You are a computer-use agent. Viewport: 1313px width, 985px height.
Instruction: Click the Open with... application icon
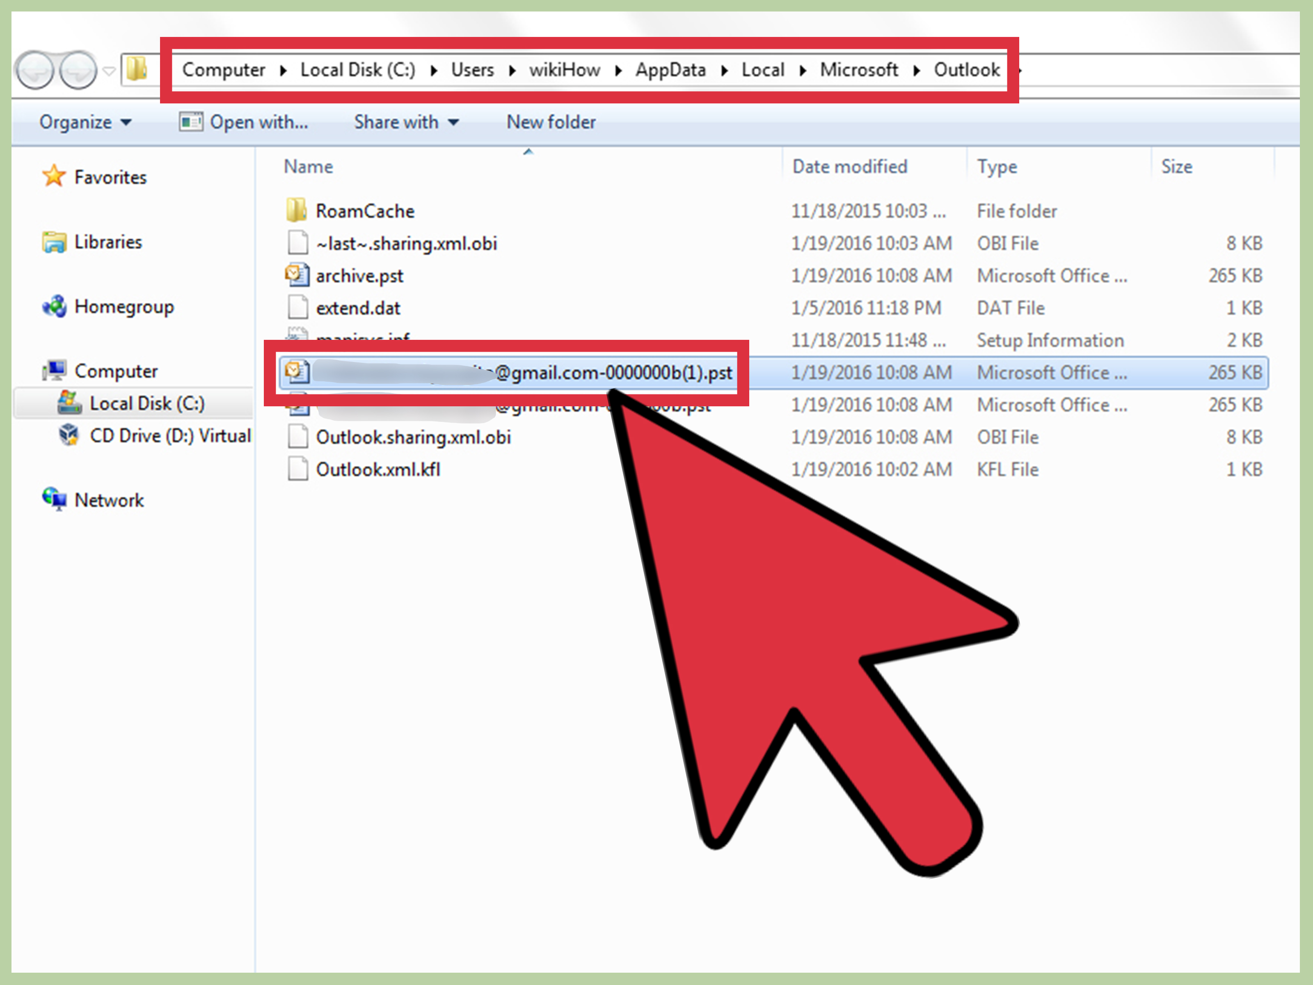(x=190, y=122)
